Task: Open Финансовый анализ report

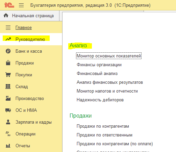Action: 97,74
